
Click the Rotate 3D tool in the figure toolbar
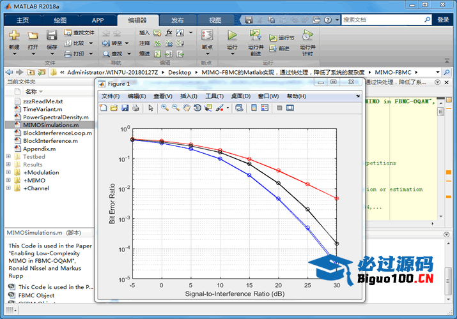point(198,108)
